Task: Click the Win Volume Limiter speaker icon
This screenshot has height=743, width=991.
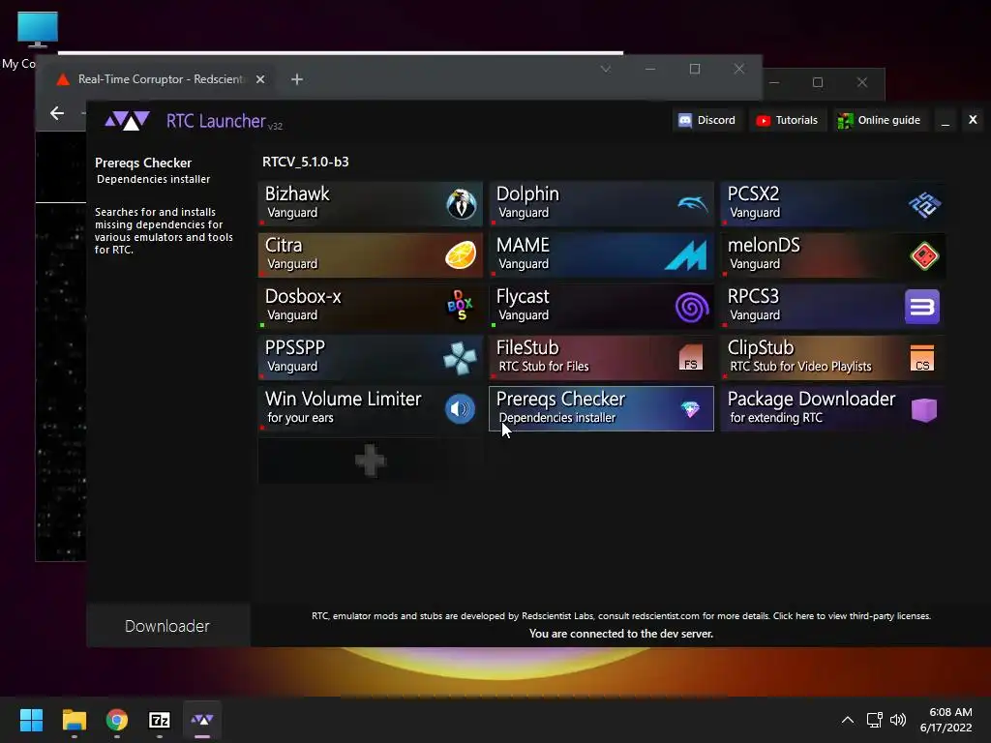Action: [460, 409]
